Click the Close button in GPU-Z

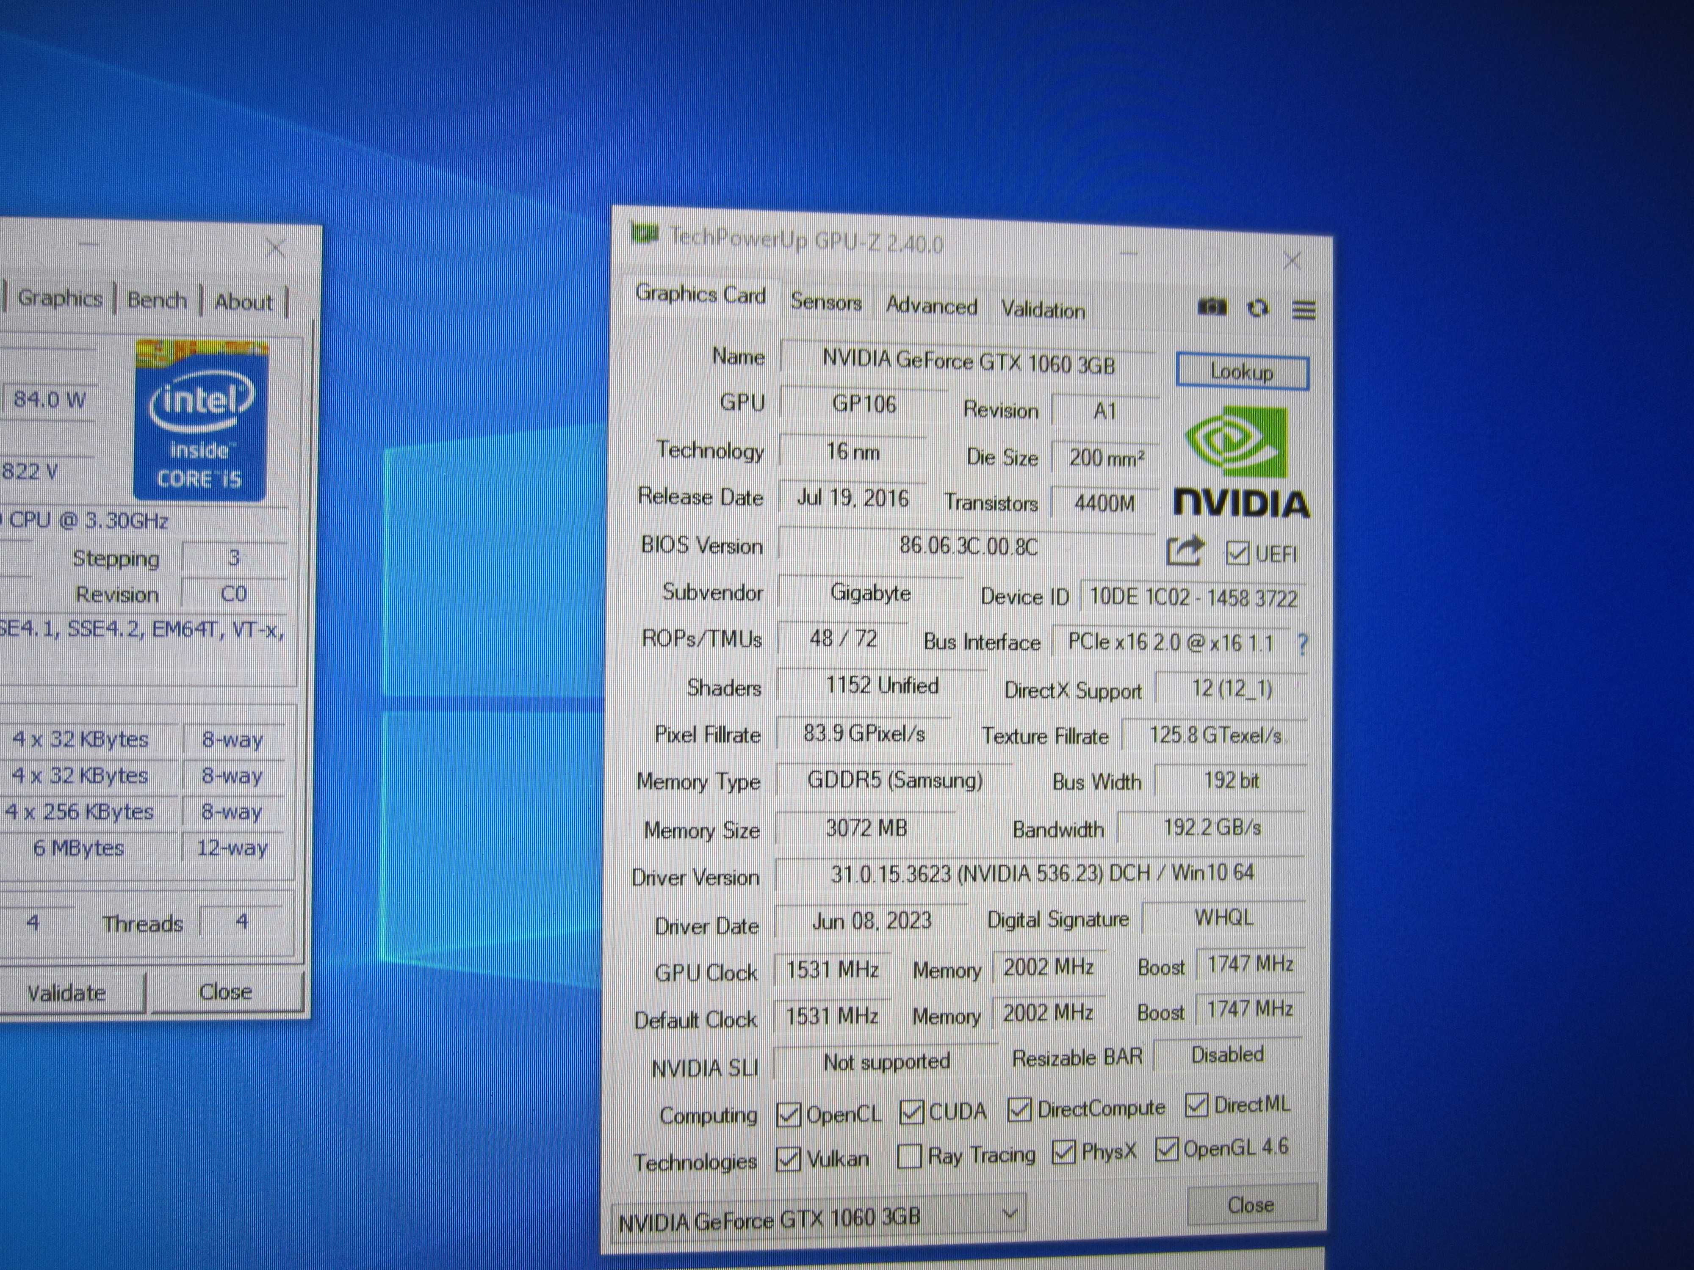coord(1251,1205)
